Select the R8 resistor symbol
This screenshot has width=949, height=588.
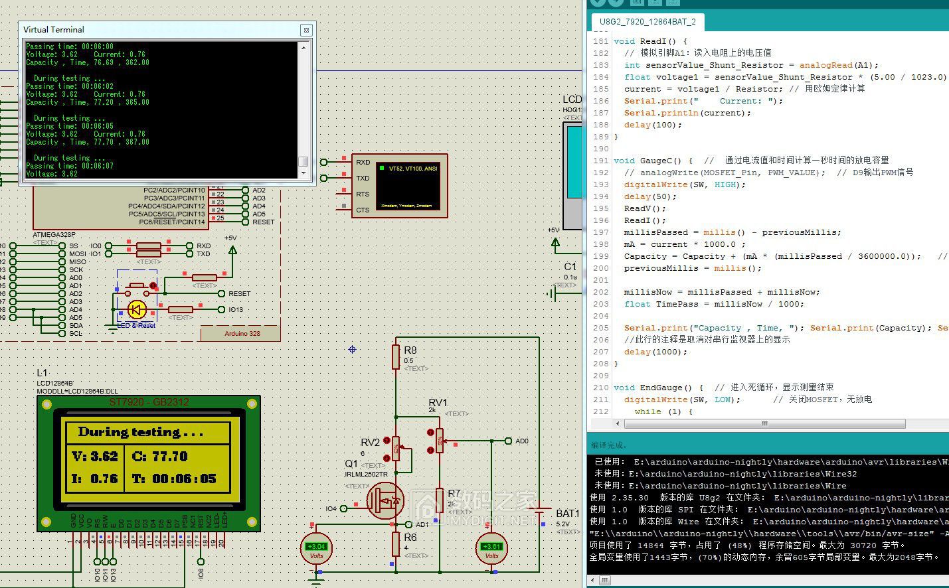click(x=396, y=356)
